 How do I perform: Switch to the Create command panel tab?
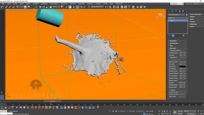[x=169, y=11]
